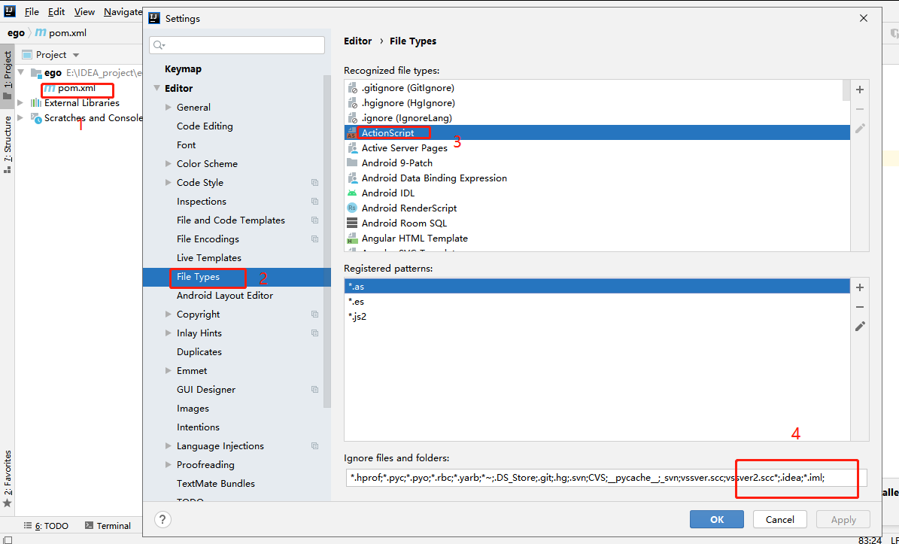The height and width of the screenshot is (544, 899).
Task: Collapse the ego project tree node
Action: pos(21,72)
